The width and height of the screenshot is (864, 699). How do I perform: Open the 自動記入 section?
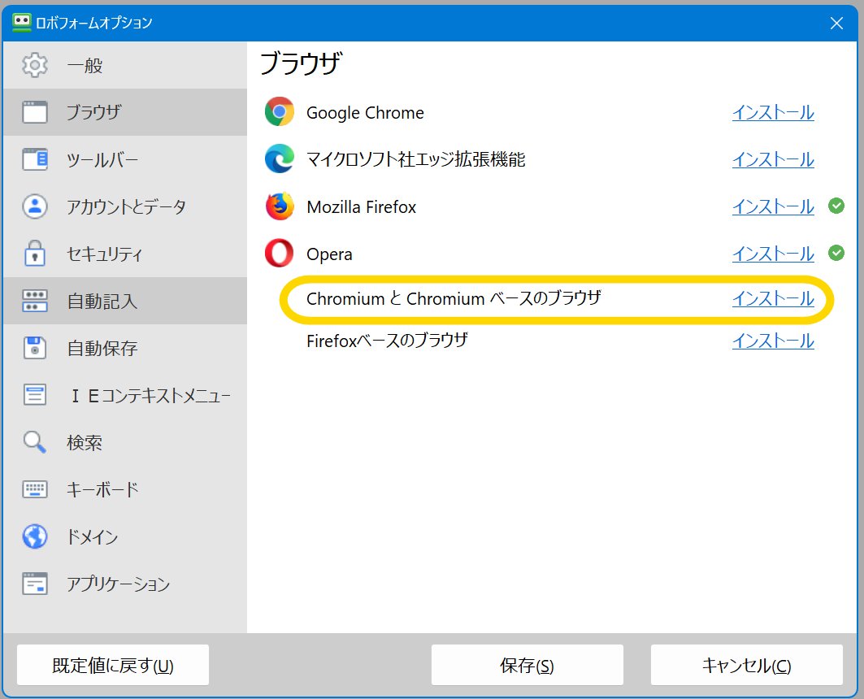pos(125,301)
